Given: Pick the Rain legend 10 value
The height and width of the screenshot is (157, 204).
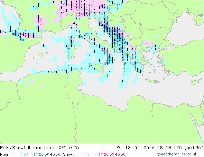Looking at the screenshot, I should [x=36, y=154].
